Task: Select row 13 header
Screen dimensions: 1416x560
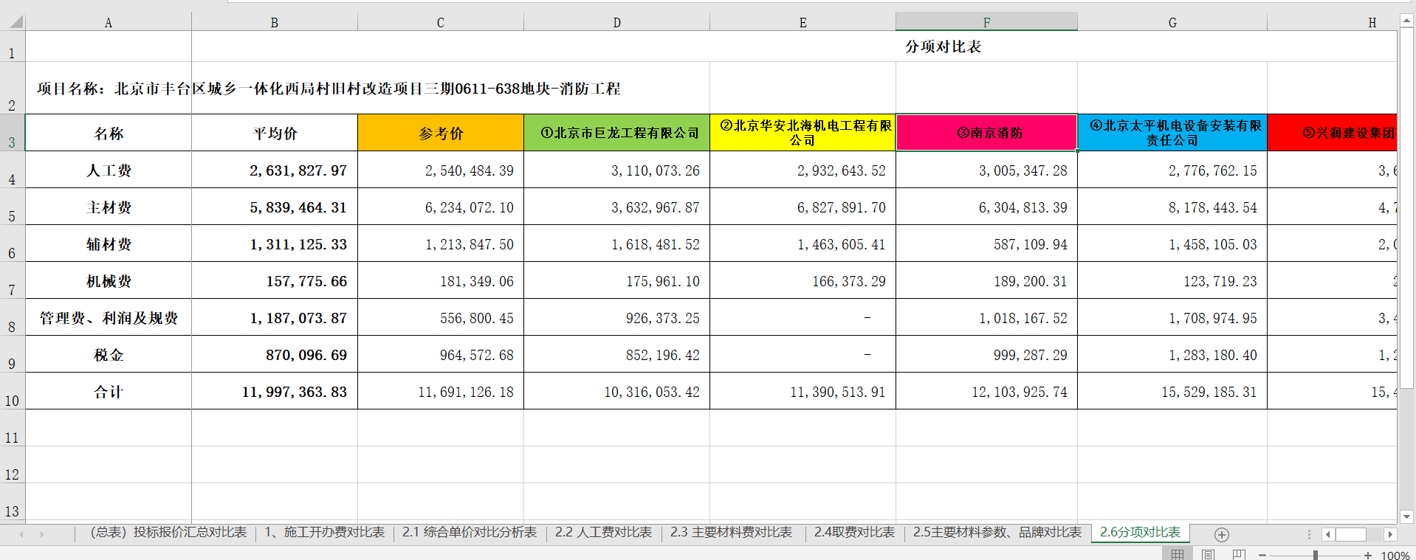Action: tap(13, 502)
